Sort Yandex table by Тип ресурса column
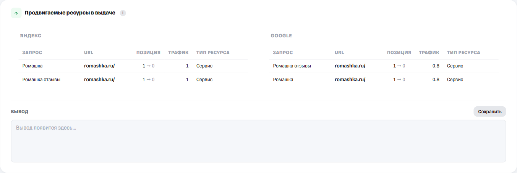This screenshot has height=173, width=517. click(213, 53)
